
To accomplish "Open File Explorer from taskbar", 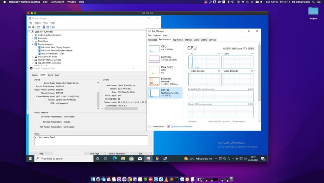I will click(x=123, y=159).
